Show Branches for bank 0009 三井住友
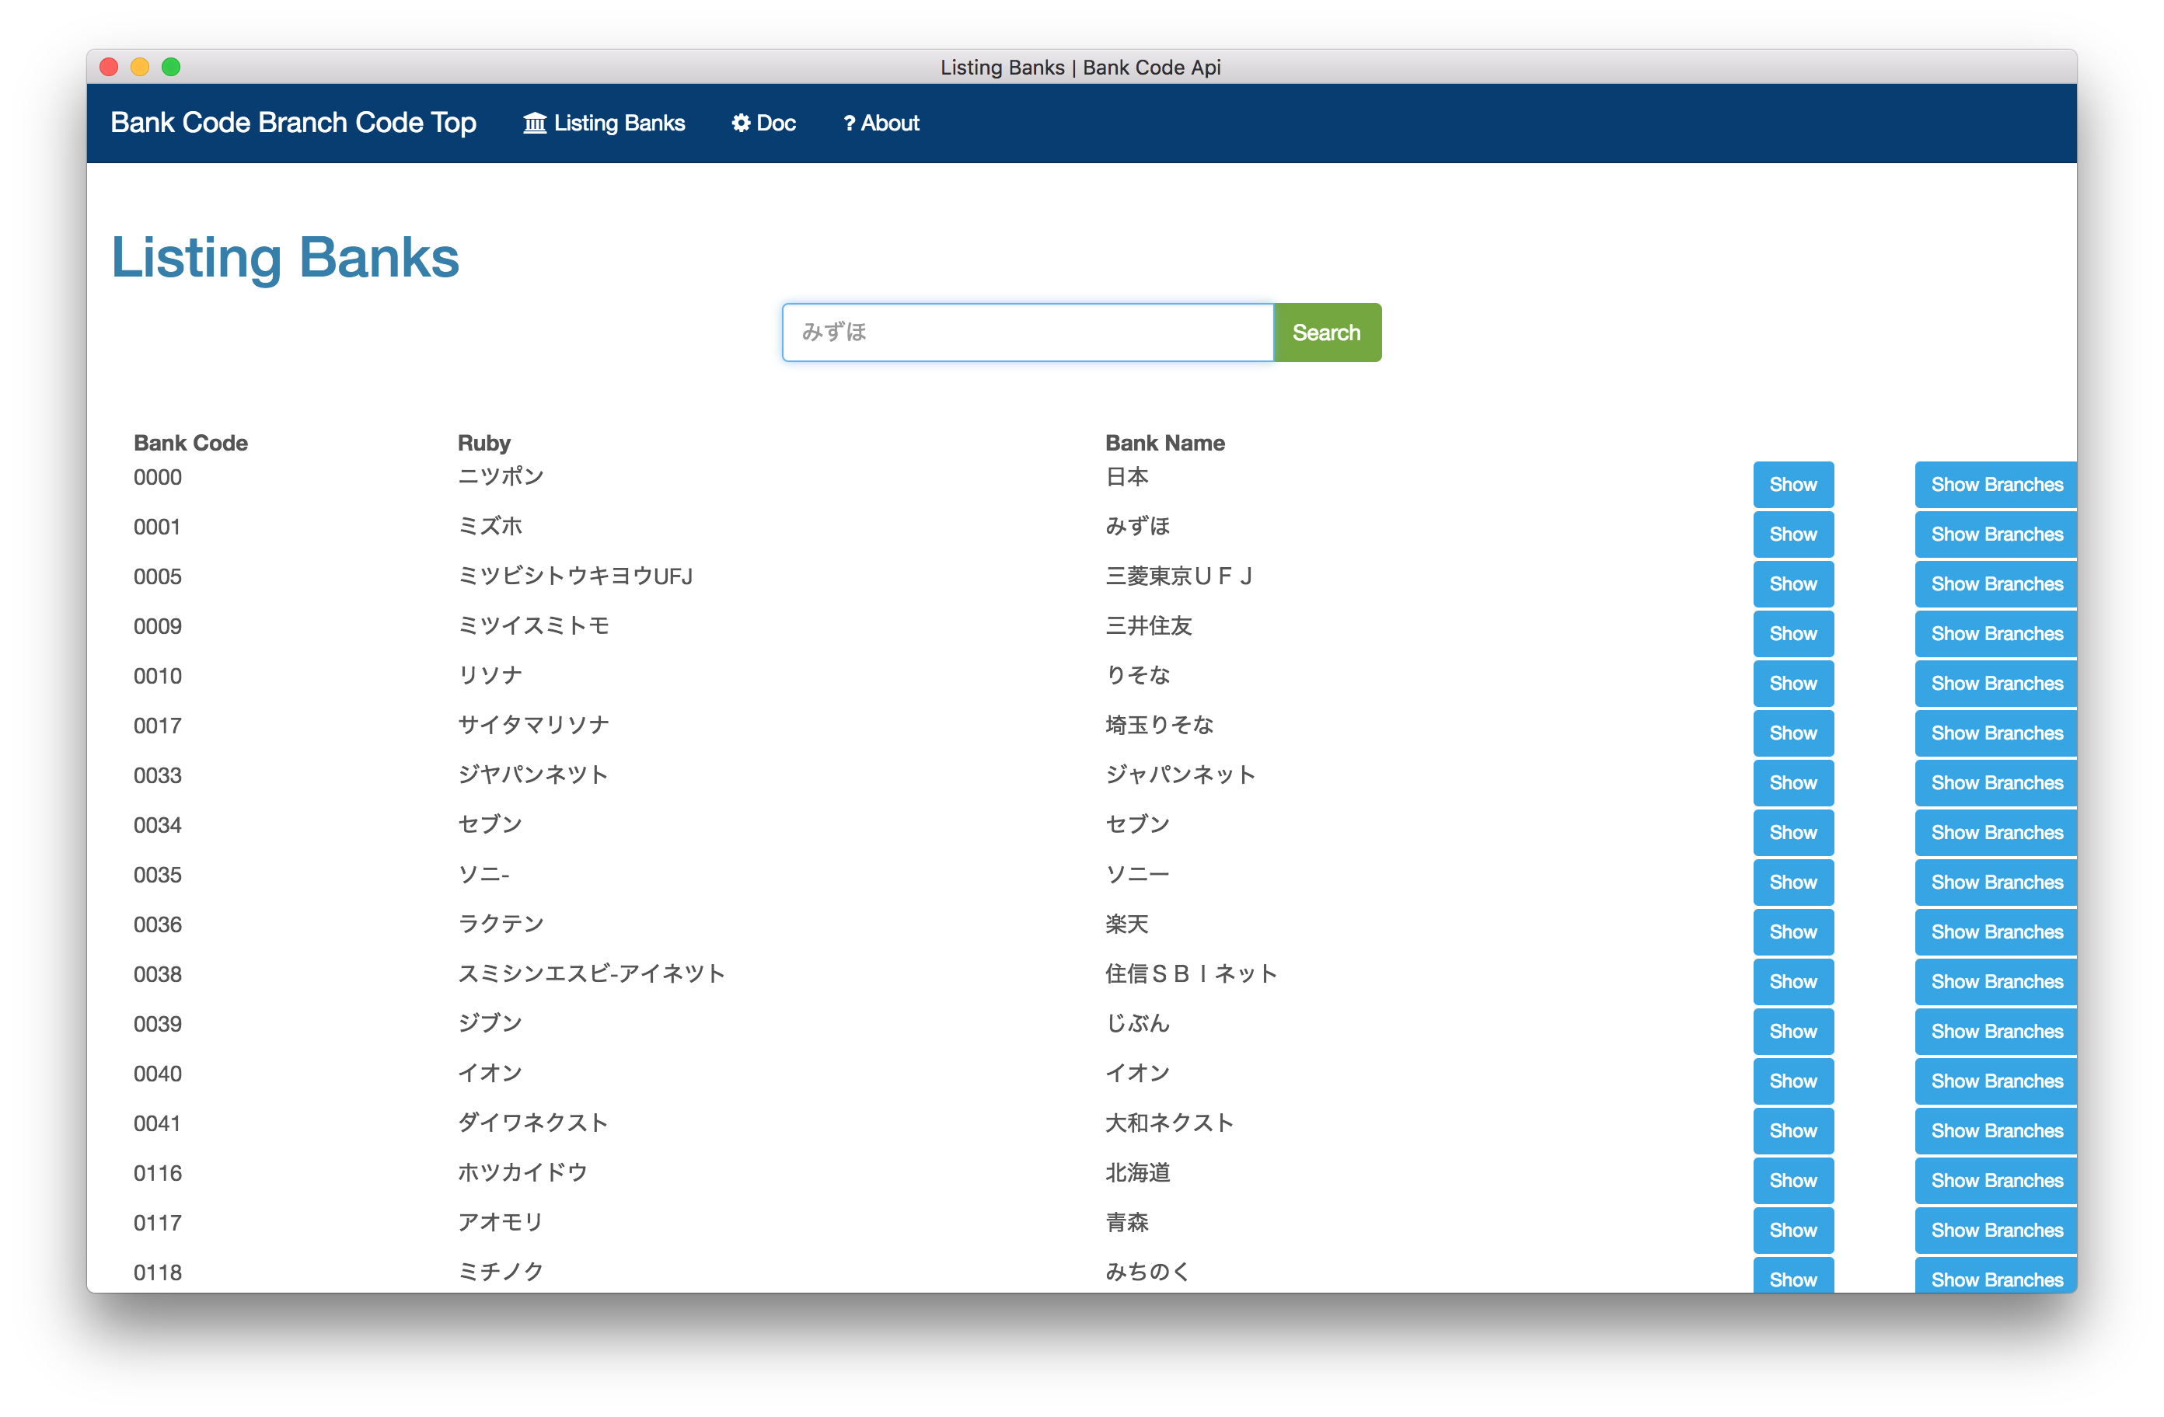The image size is (2164, 1417). 1996,633
